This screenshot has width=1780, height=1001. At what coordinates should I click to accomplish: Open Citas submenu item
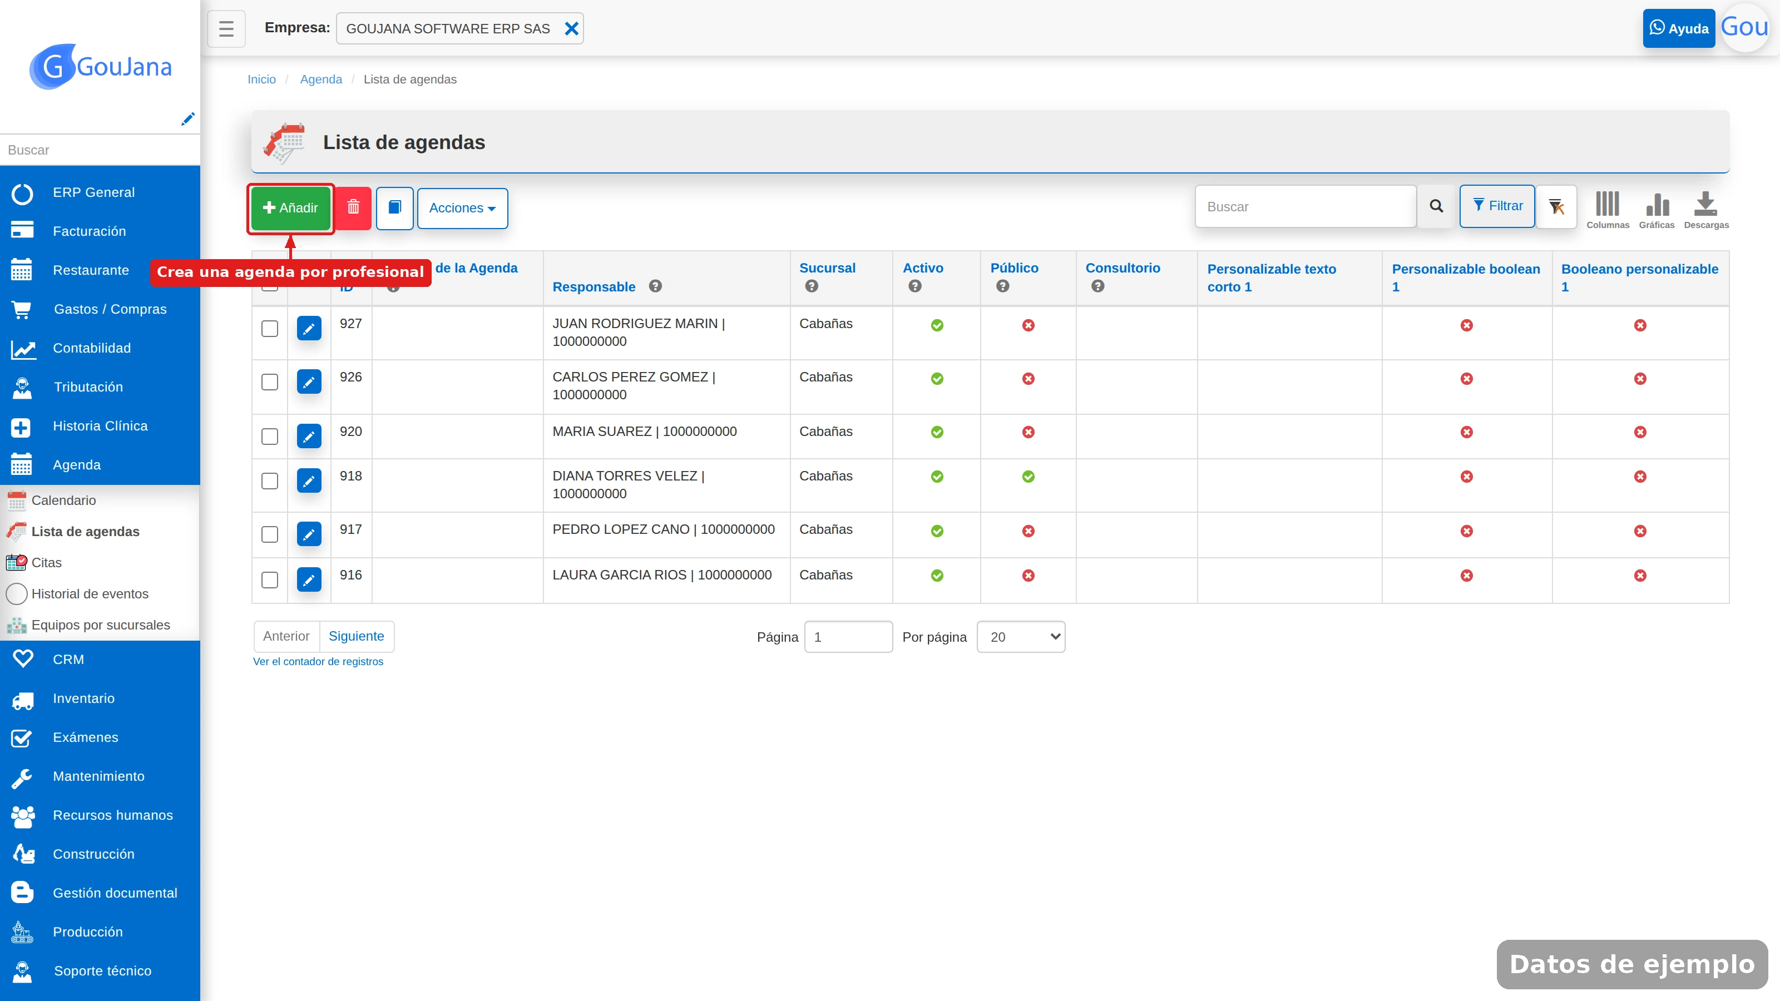100,562
